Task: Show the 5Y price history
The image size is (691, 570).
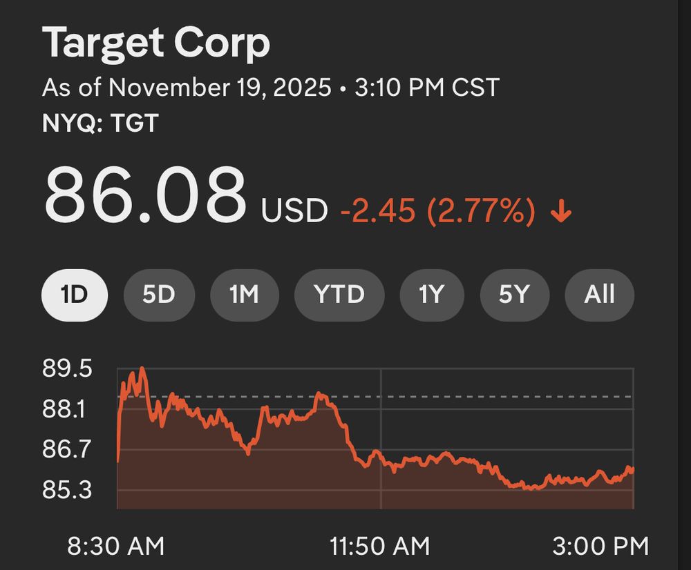Action: pyautogui.click(x=514, y=294)
